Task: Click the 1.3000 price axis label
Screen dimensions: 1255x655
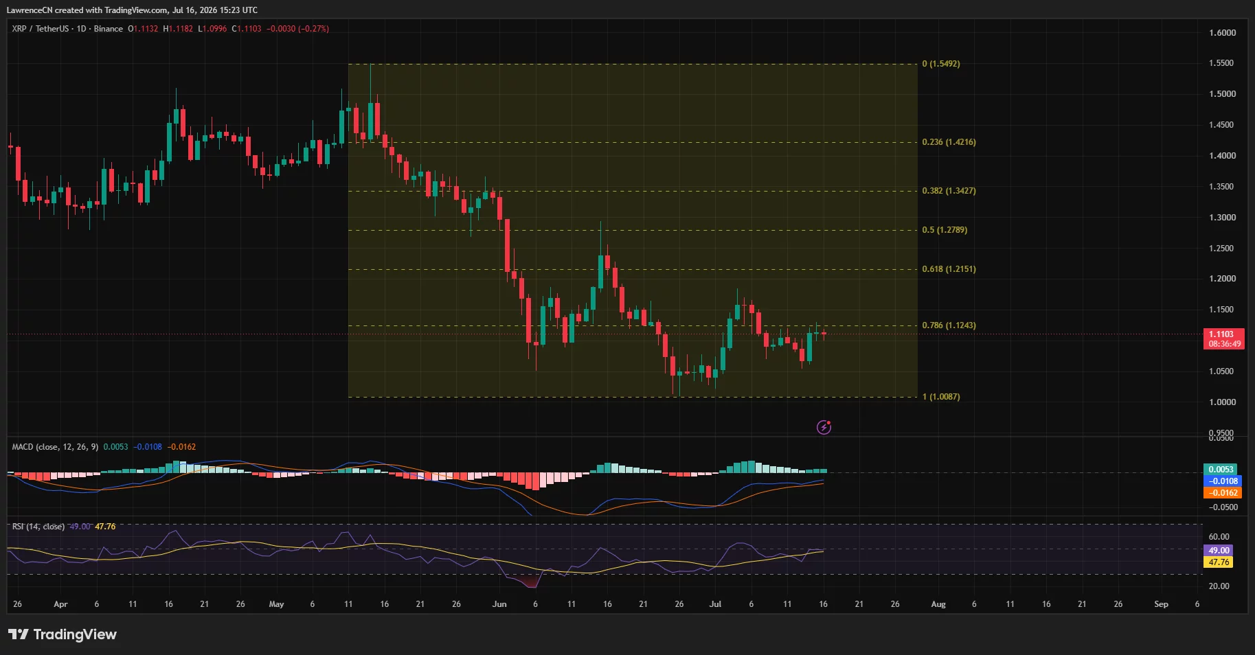Action: pos(1222,218)
